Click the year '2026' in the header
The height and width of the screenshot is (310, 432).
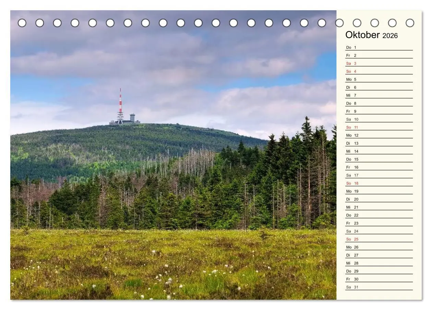390,36
